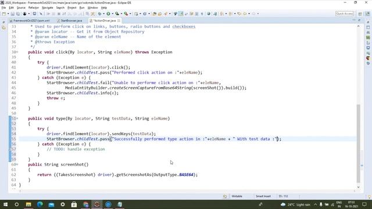Click the cursor position entry in status bar

283,196
